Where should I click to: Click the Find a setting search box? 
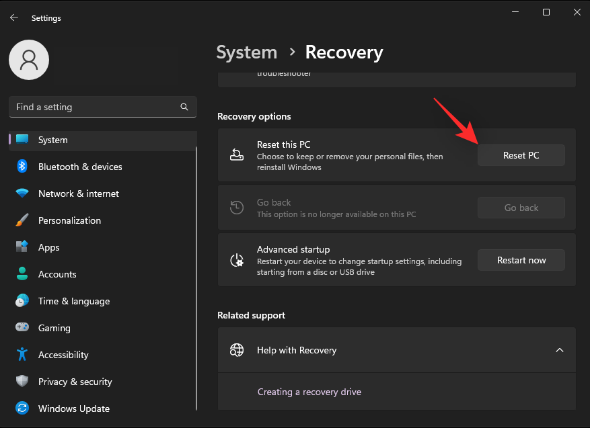[103, 107]
